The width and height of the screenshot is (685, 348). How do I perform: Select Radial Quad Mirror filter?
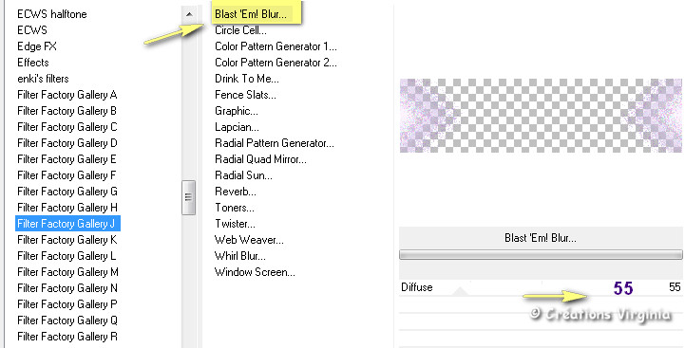260,159
